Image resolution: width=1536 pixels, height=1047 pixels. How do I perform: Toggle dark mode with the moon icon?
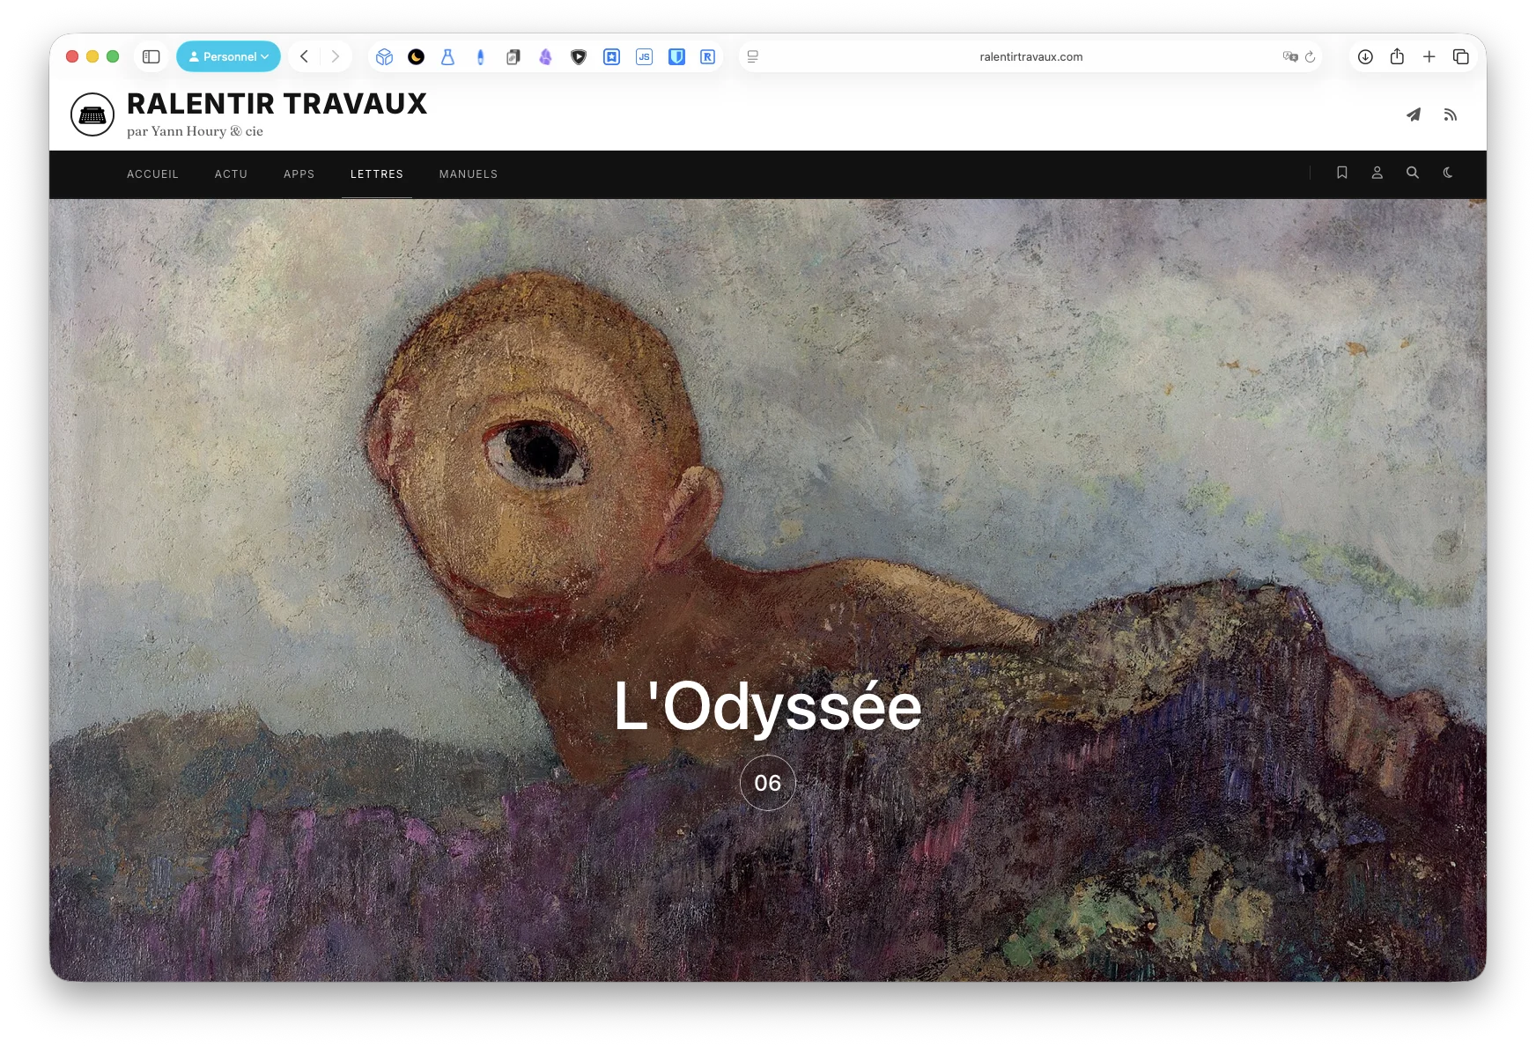coord(1448,173)
